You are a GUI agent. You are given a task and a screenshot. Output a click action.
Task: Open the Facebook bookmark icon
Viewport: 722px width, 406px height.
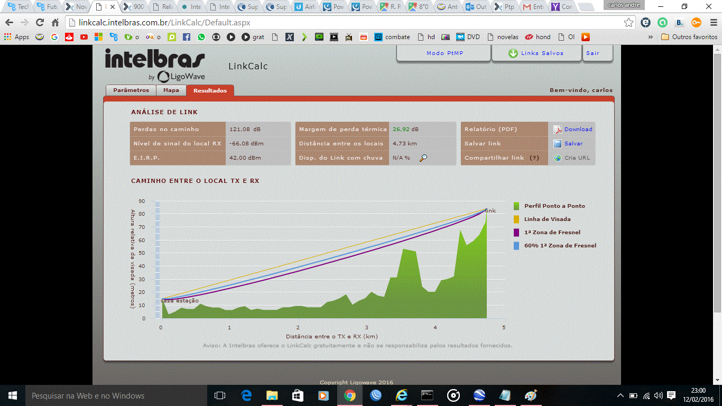[x=186, y=37]
